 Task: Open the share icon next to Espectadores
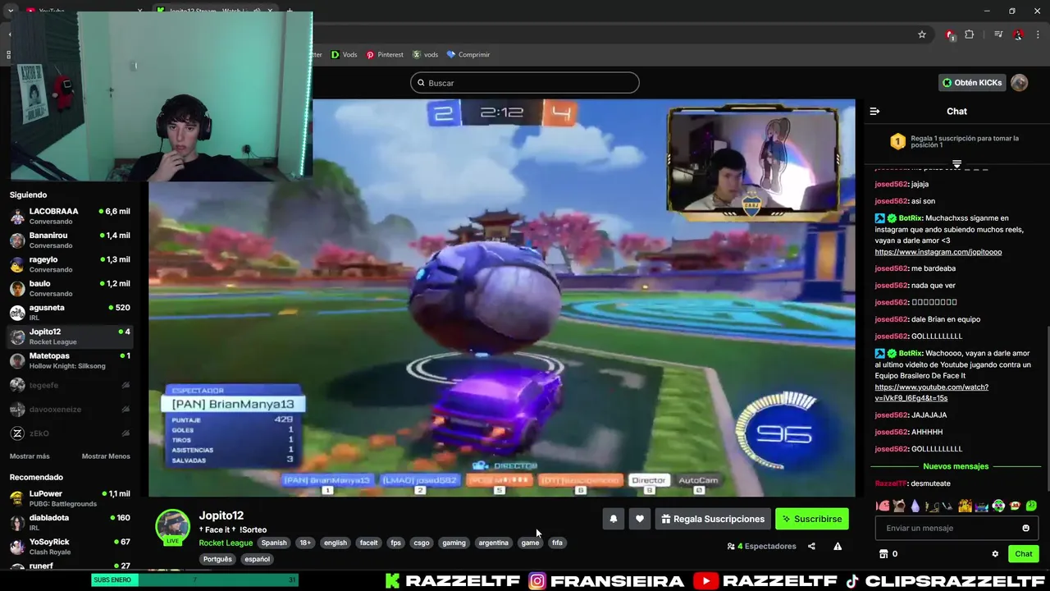(811, 547)
